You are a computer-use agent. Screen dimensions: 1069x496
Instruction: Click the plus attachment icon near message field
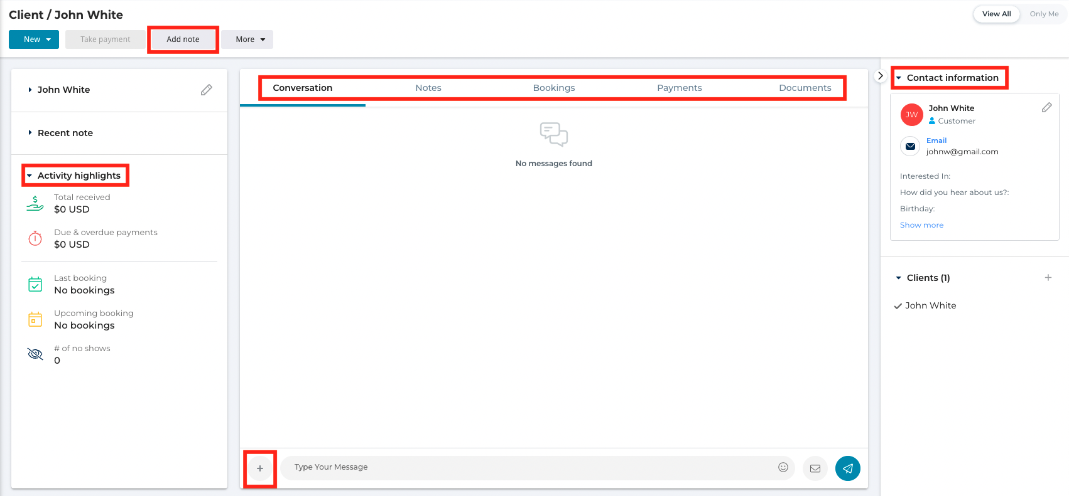click(260, 468)
